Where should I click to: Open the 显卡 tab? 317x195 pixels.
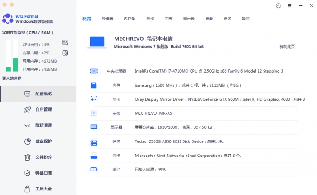[x=150, y=19]
